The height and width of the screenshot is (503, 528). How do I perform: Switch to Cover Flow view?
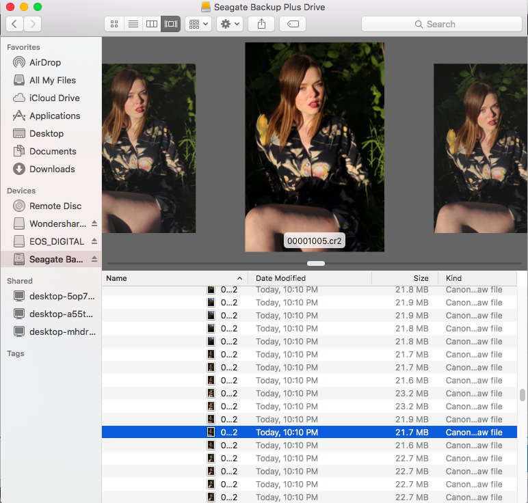coord(171,24)
